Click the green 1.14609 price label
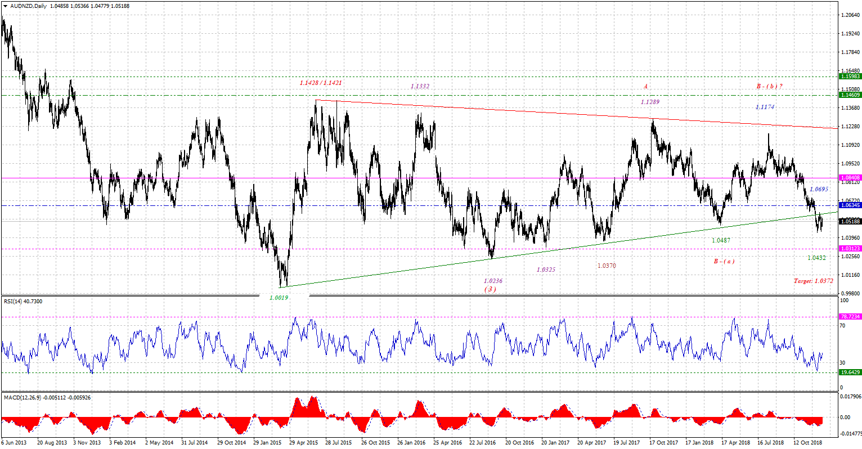The width and height of the screenshot is (862, 449). [x=850, y=95]
